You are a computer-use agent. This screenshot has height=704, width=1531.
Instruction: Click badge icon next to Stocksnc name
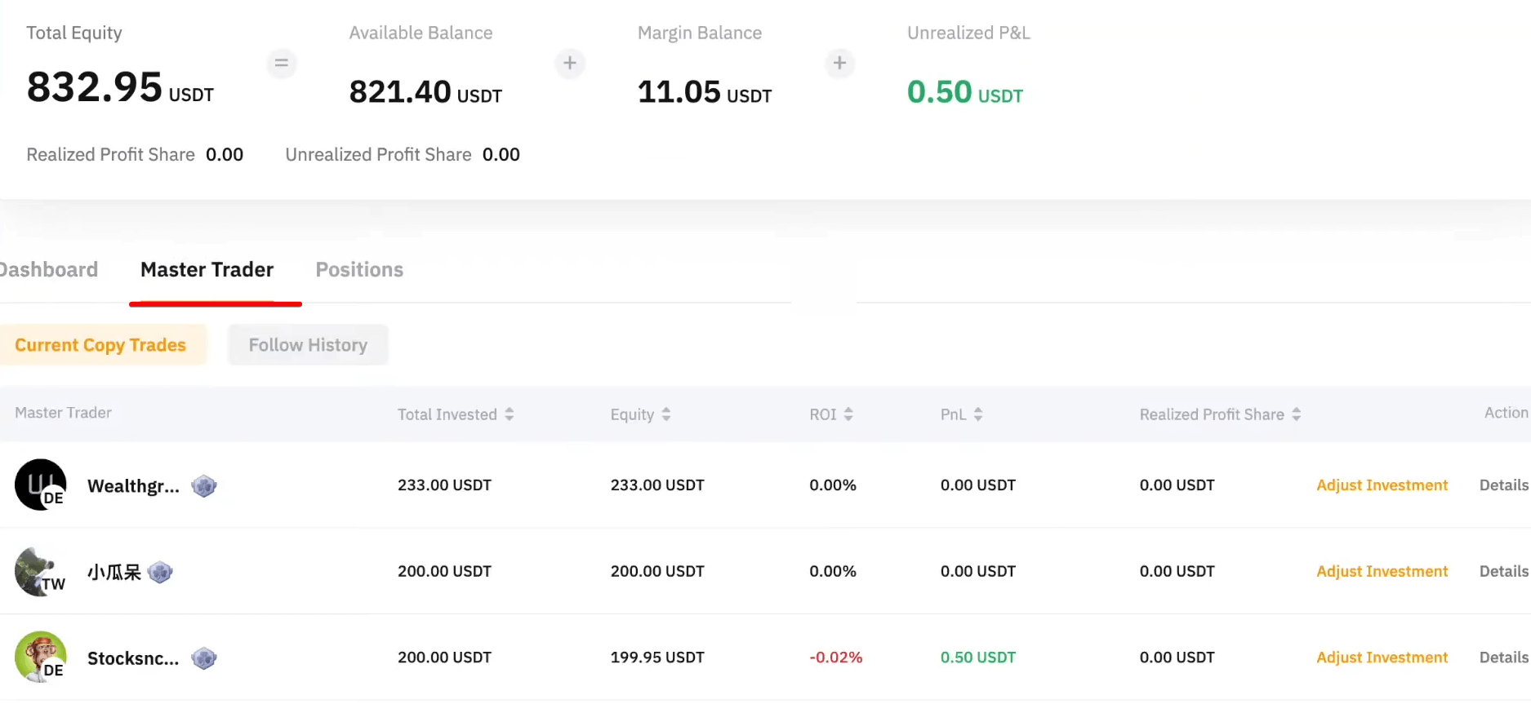click(204, 658)
